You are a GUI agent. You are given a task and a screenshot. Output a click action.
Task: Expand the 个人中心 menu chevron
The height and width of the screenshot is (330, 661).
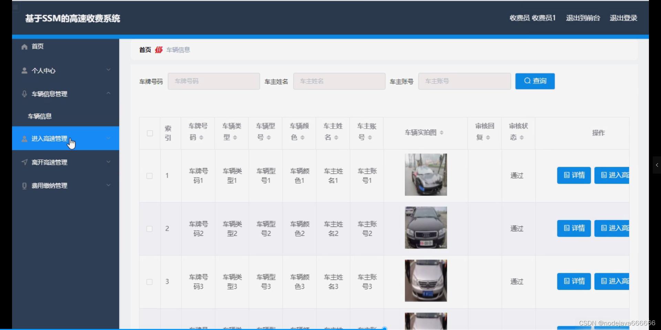click(108, 70)
